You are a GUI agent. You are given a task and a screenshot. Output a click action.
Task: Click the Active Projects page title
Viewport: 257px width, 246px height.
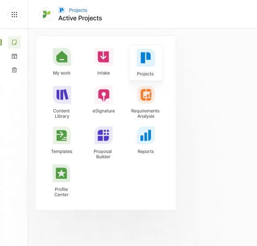[80, 18]
